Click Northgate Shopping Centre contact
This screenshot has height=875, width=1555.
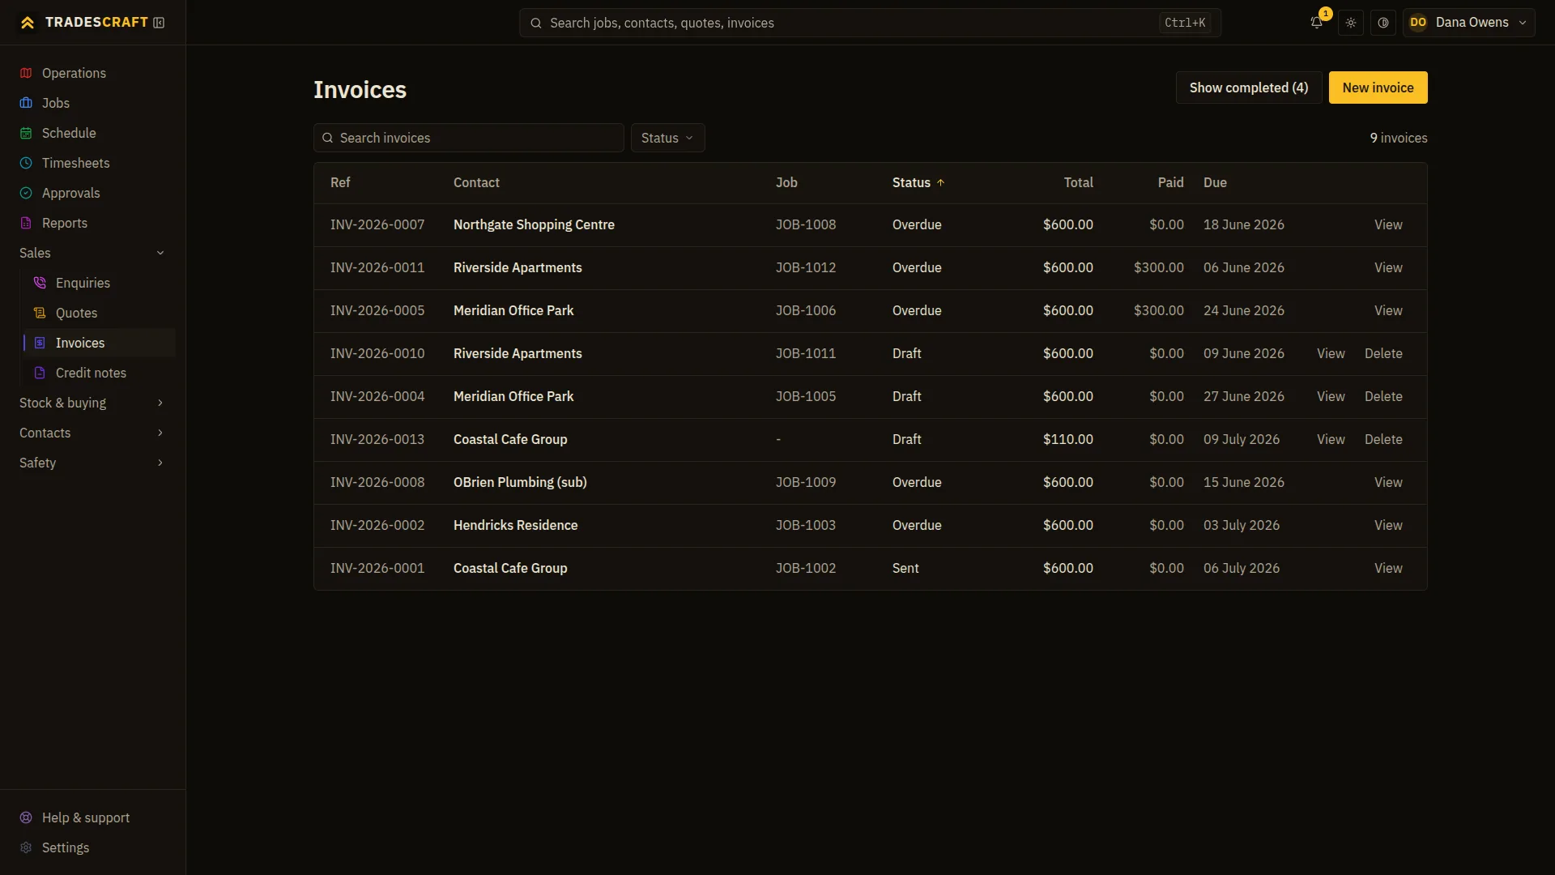[534, 224]
